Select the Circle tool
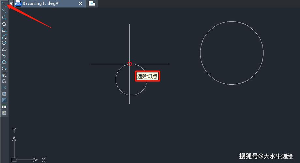 pos(4,43)
